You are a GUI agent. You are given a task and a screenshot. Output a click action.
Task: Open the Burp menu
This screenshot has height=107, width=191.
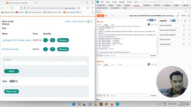[x=102, y=2]
